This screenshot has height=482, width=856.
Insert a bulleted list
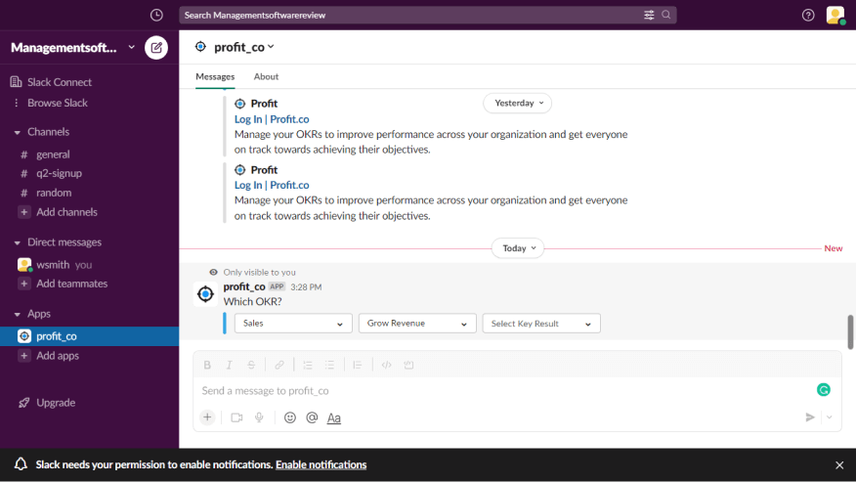tap(329, 365)
